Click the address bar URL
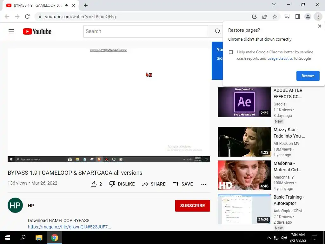 (80, 17)
